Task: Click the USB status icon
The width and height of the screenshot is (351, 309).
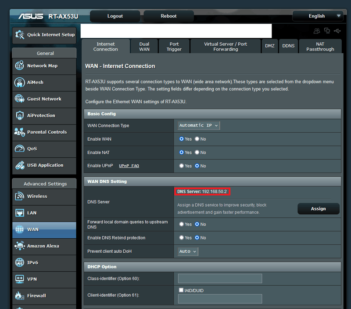Action: [337, 31]
